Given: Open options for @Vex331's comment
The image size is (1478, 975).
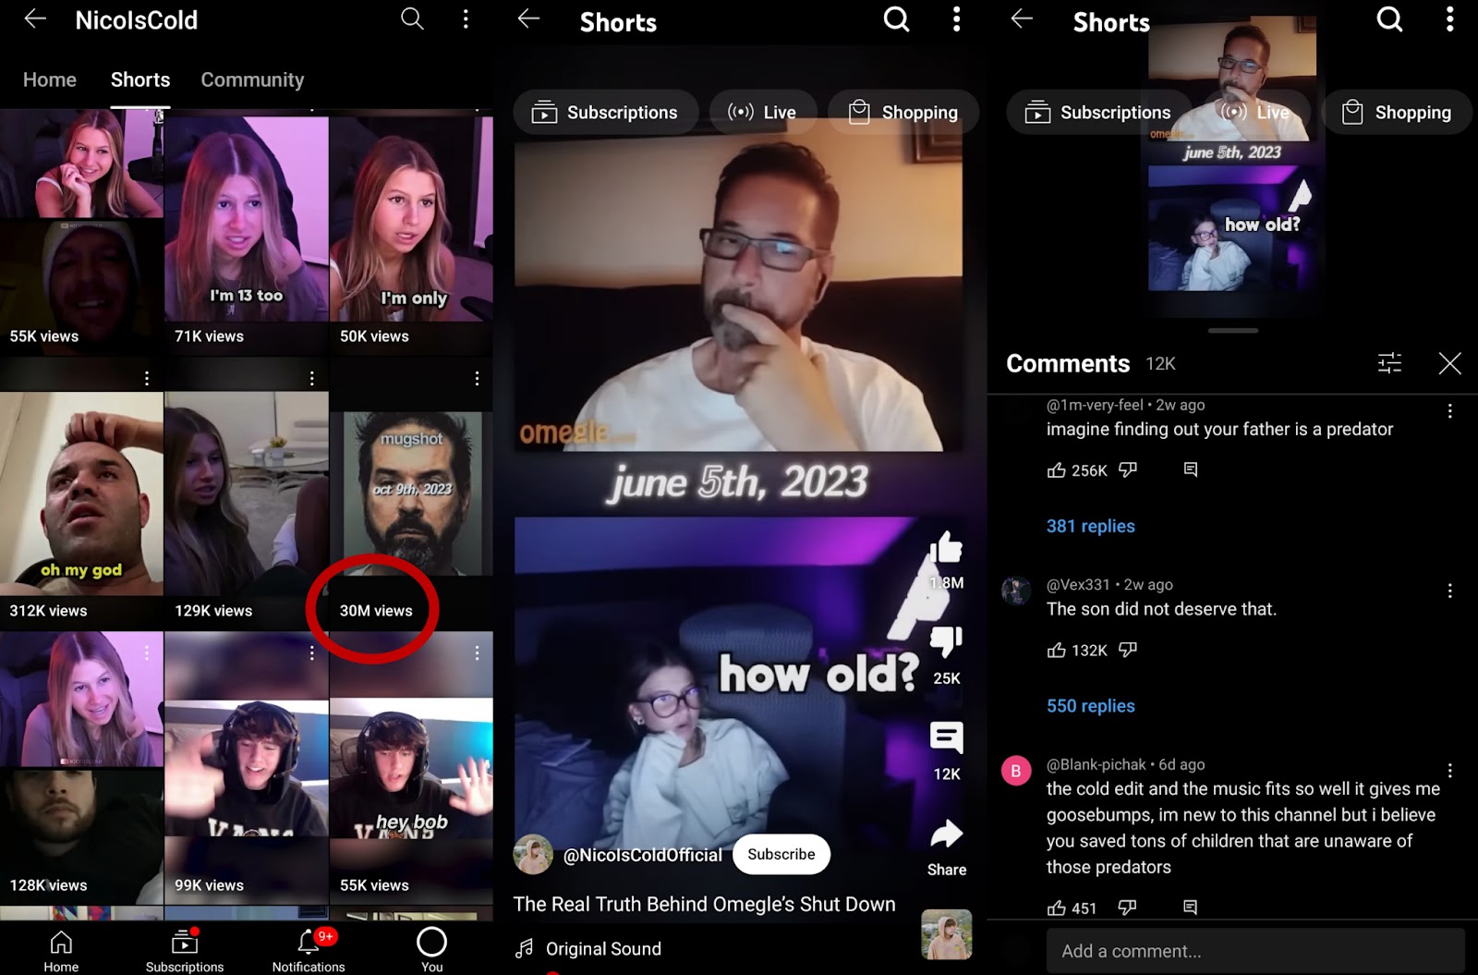Looking at the screenshot, I should point(1449,591).
